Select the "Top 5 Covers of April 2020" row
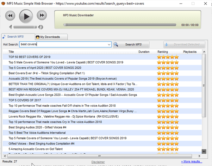Image resolution: width=212 pixels, height=166 pixels. tap(102, 68)
